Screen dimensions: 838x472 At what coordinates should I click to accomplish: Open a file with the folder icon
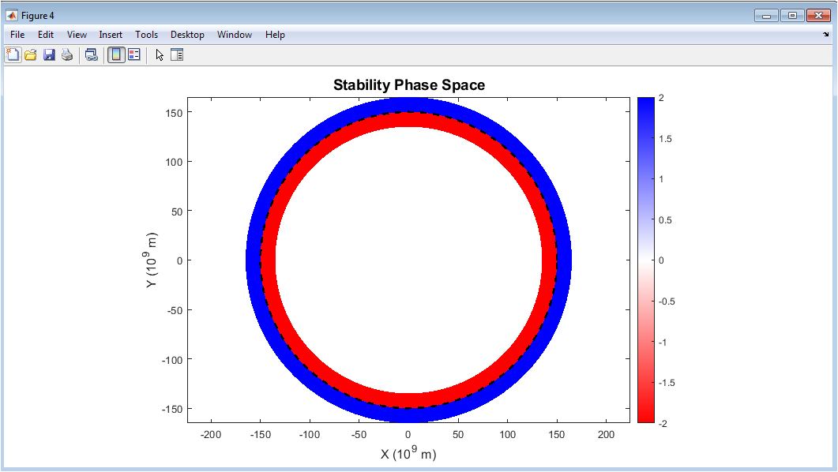tap(31, 54)
